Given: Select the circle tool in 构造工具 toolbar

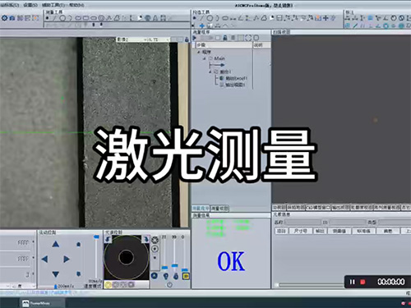Looking at the screenshot, I should click(210, 18).
